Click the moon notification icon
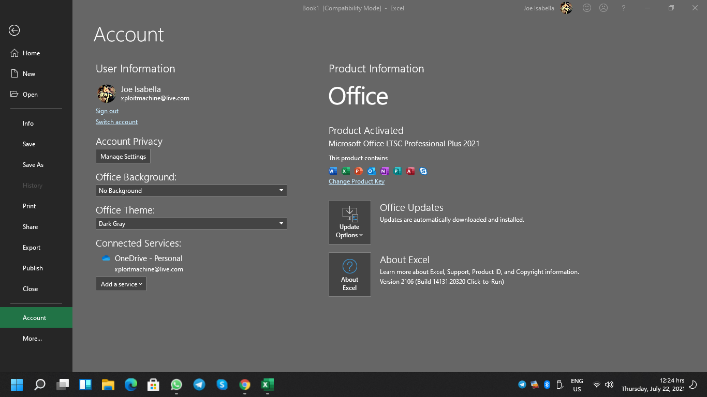 pos(694,385)
